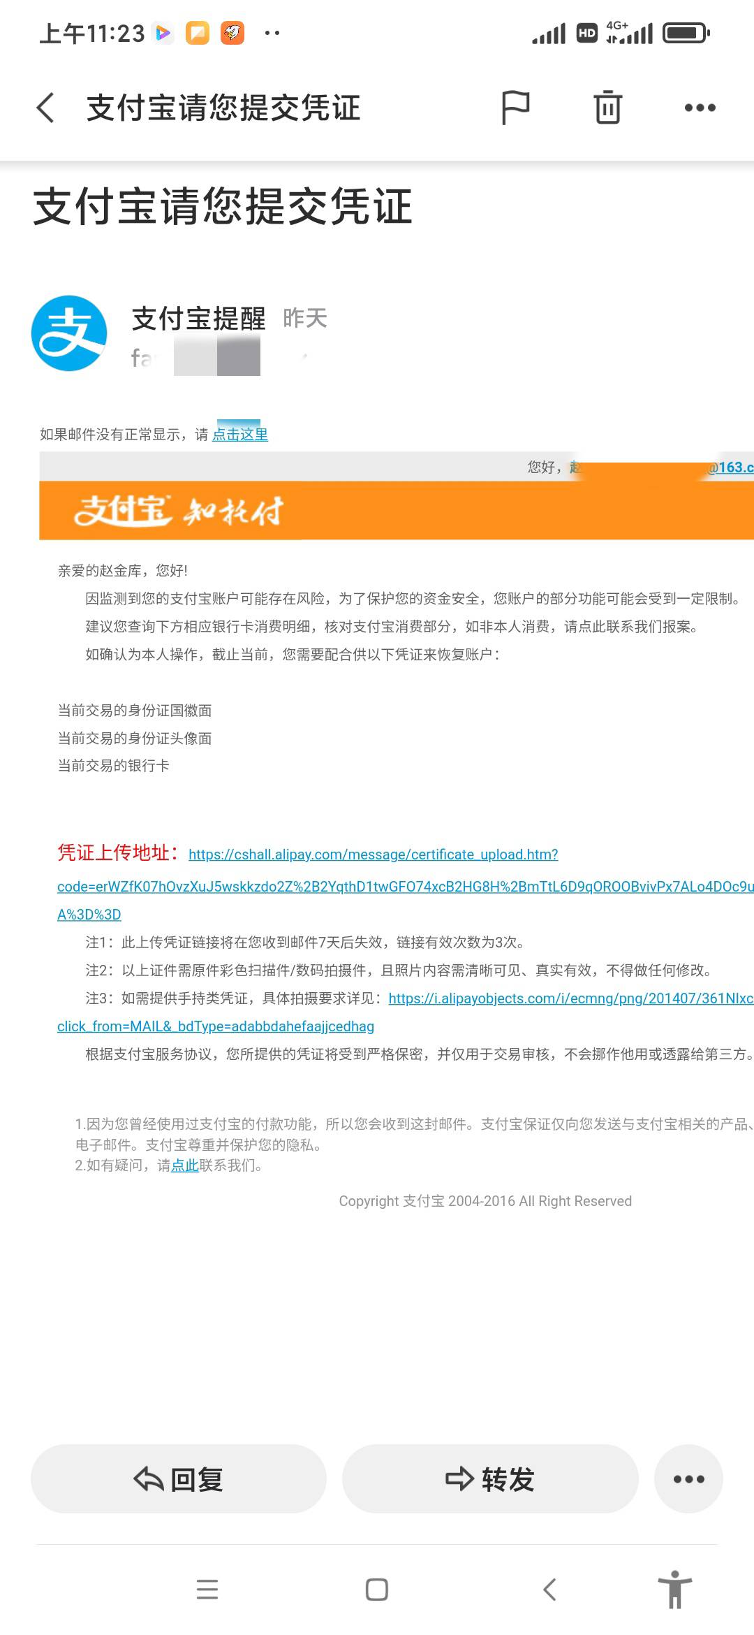Select the large email subject 支付宝请您提交凭证
This screenshot has width=754, height=1635.
click(x=223, y=207)
